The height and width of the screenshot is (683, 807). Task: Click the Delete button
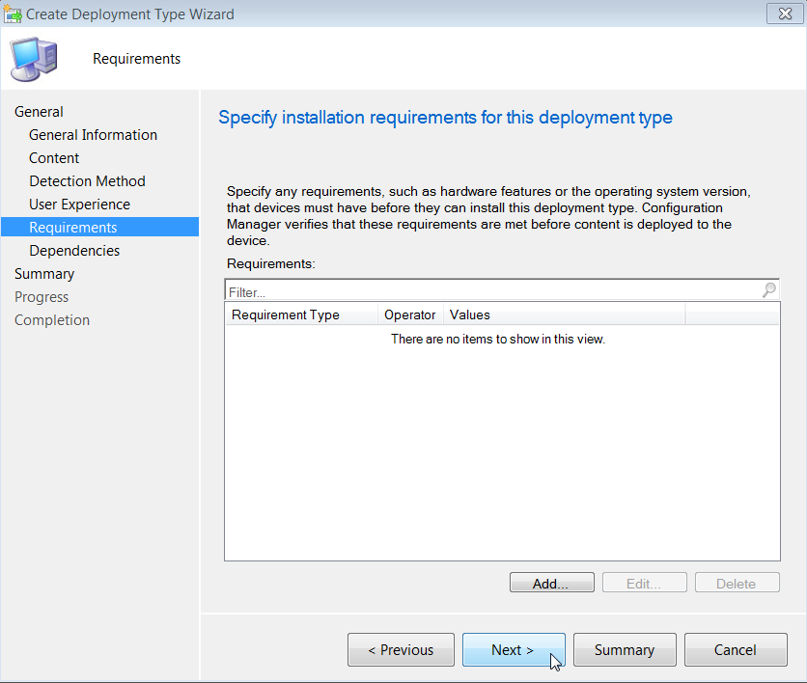[x=737, y=582]
